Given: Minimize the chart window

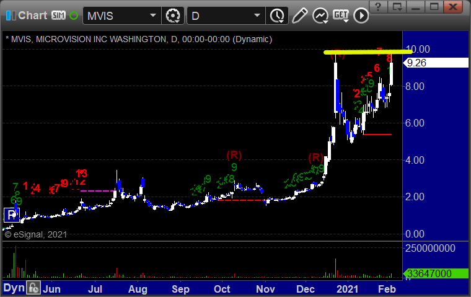Looking at the screenshot, I should point(416,7).
